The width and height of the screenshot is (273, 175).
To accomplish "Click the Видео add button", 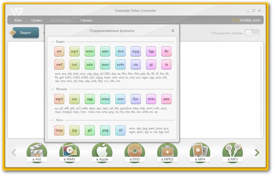I will (x=24, y=33).
